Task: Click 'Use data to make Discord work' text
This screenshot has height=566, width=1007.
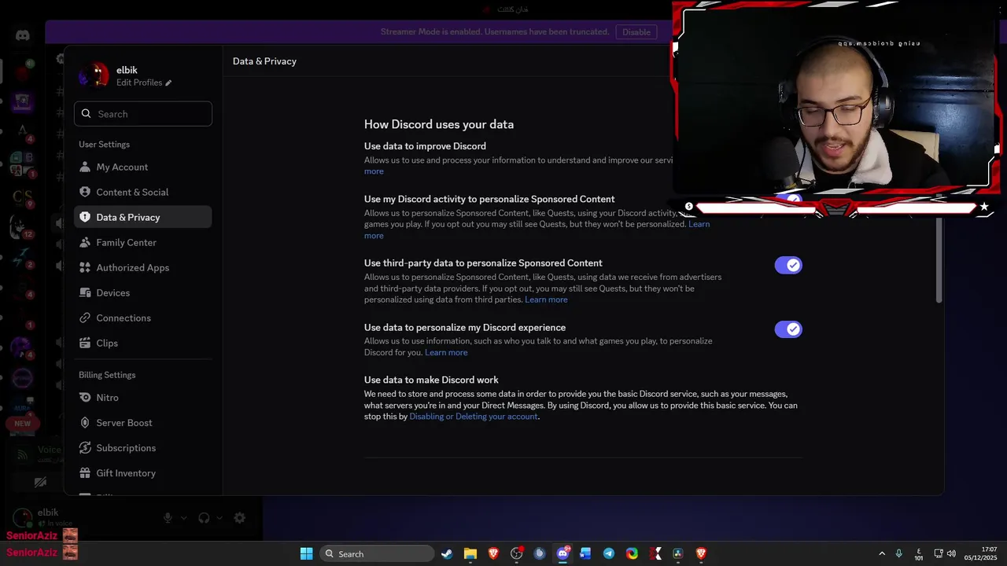Action: [431, 380]
